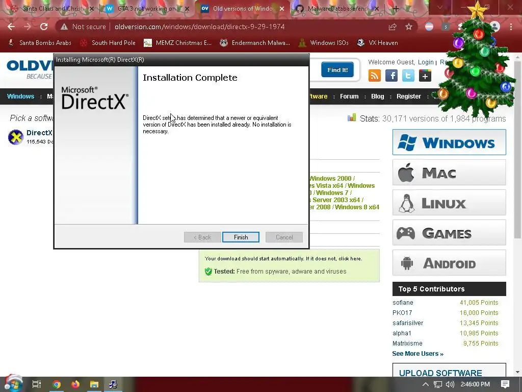This screenshot has height=392, width=522.
Task: Open Forum in site navigation
Action: (x=349, y=96)
